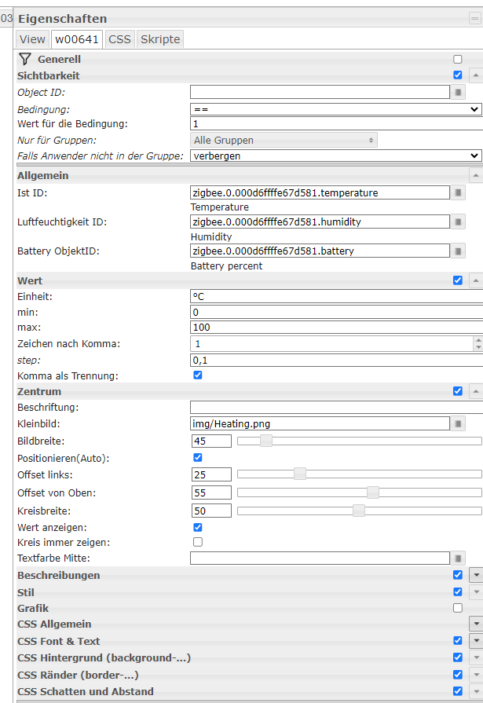Screen dimensions: 483x703
Task: Click the step value field
Action: click(336, 360)
